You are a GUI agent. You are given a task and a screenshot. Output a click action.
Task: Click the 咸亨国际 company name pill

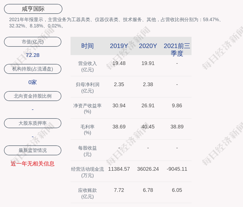[33, 9]
